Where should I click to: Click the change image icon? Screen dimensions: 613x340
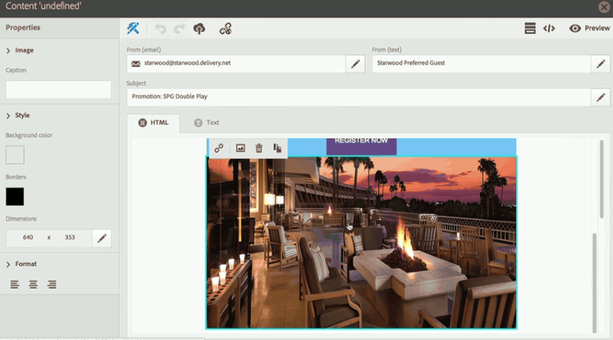point(240,148)
